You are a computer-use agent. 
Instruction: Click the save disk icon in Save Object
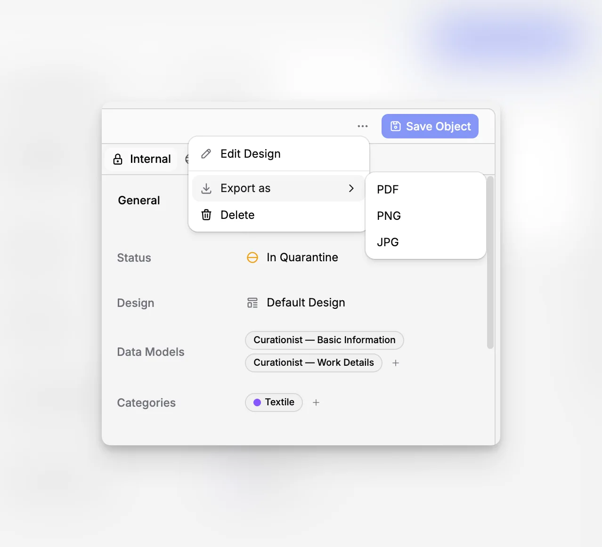pyautogui.click(x=396, y=126)
